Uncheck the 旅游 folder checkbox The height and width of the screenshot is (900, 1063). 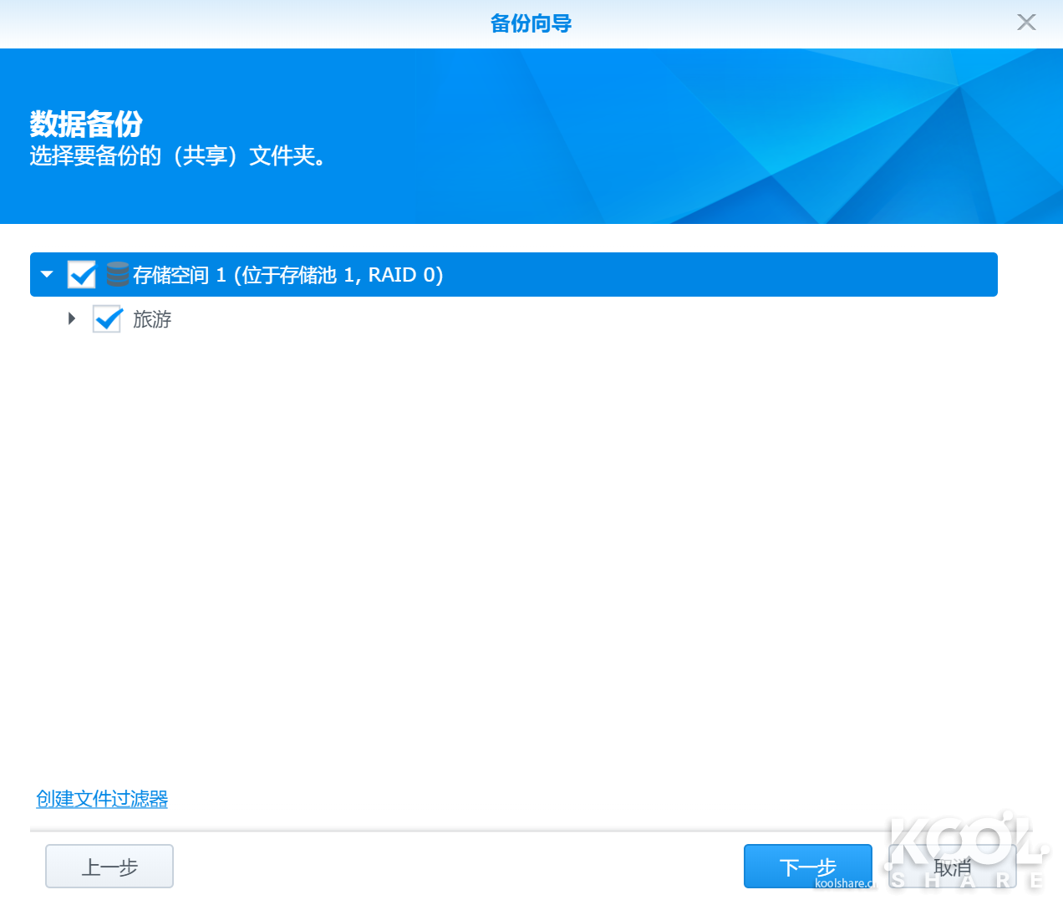pyautogui.click(x=108, y=318)
